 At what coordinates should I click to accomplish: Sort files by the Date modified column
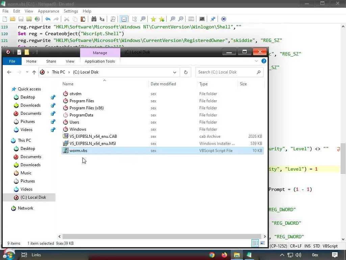point(173,84)
